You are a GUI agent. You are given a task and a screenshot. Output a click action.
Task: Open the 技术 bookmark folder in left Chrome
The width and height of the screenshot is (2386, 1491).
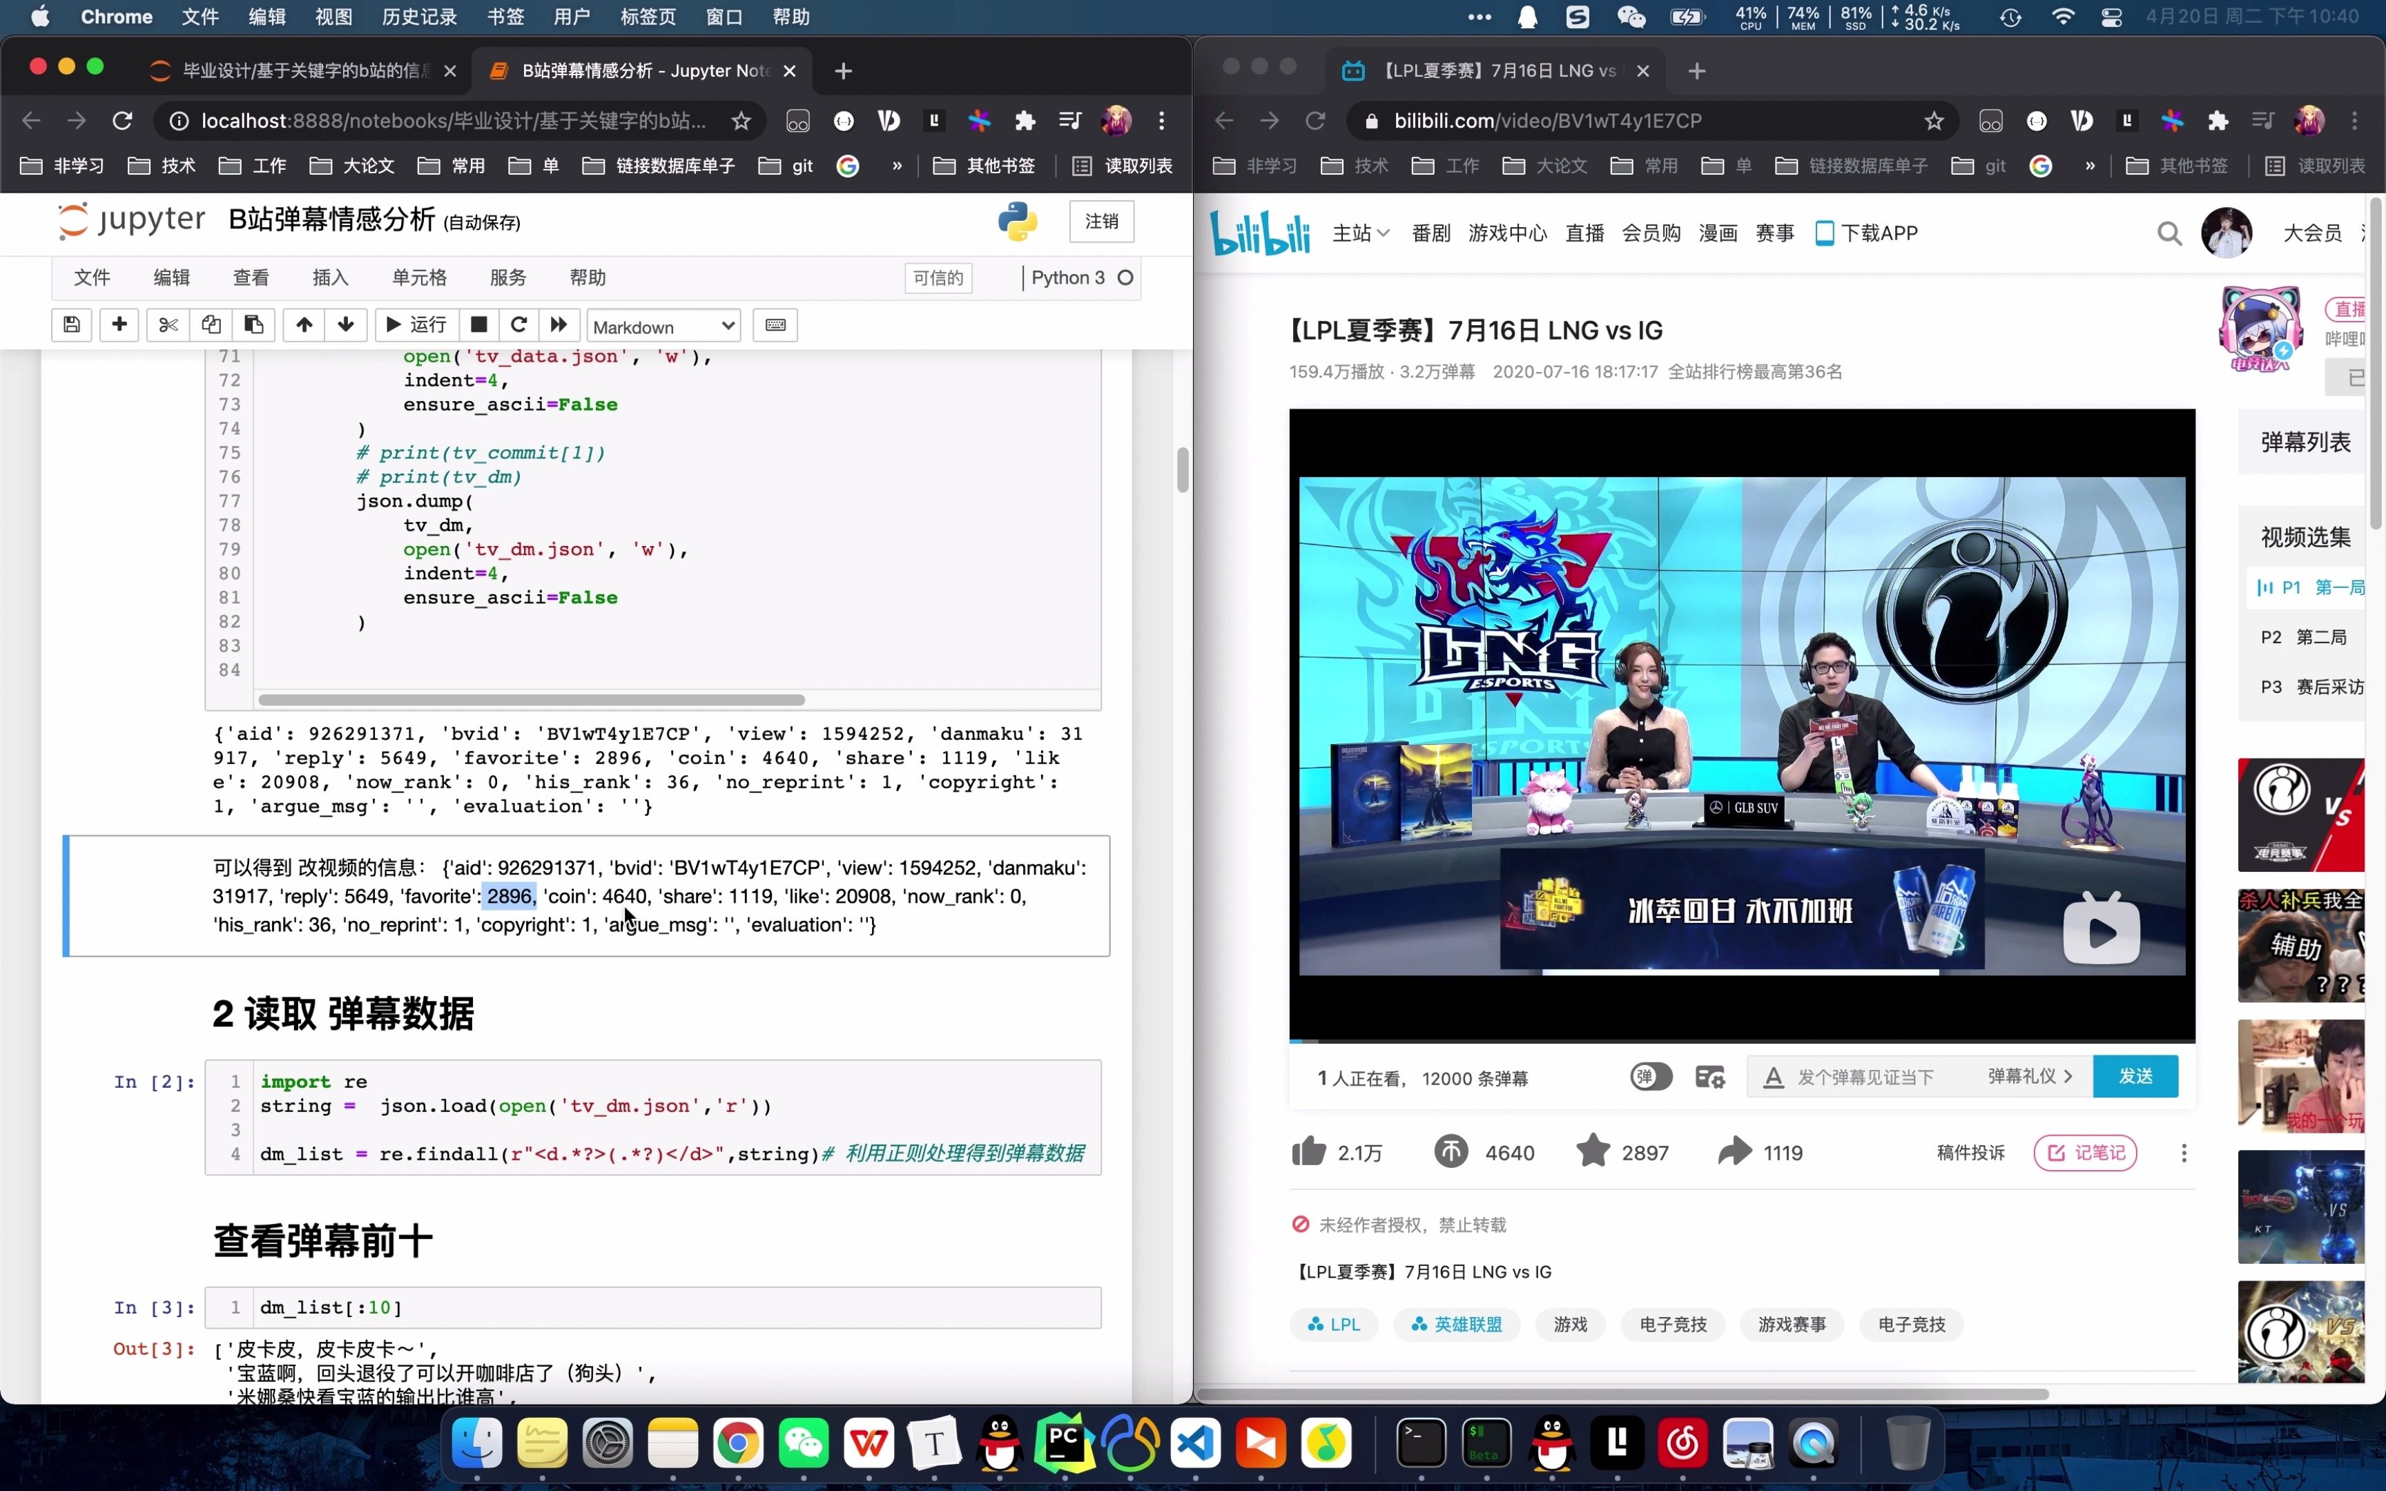pos(163,166)
